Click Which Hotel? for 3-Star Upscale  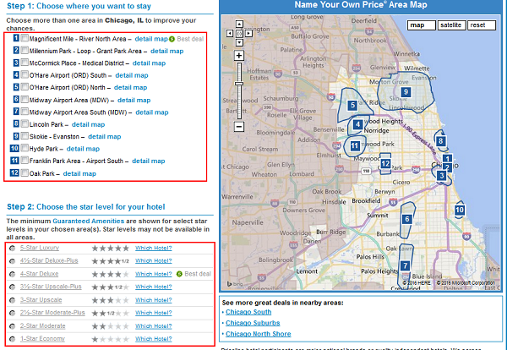pyautogui.click(x=153, y=300)
